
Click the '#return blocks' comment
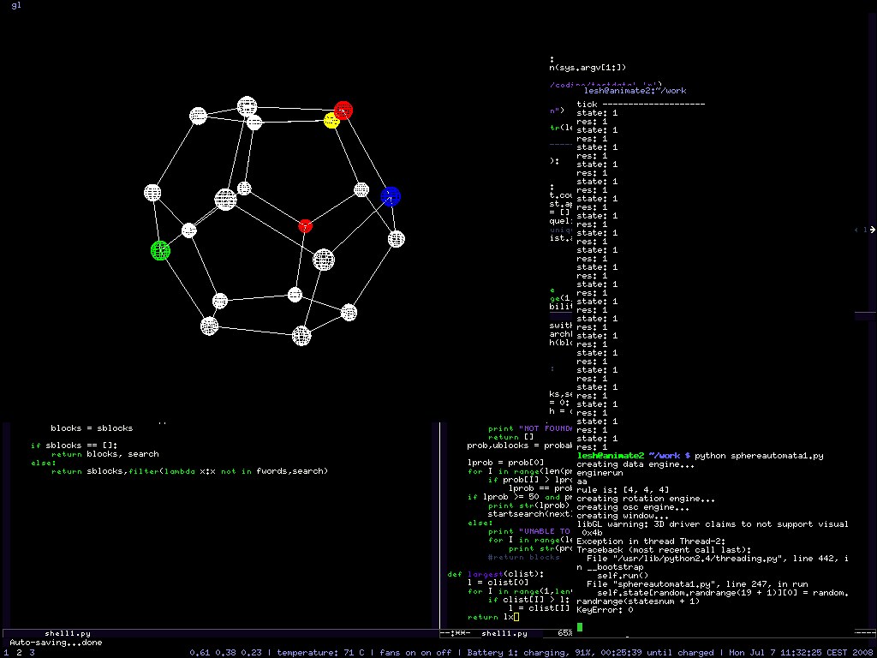pyautogui.click(x=523, y=557)
